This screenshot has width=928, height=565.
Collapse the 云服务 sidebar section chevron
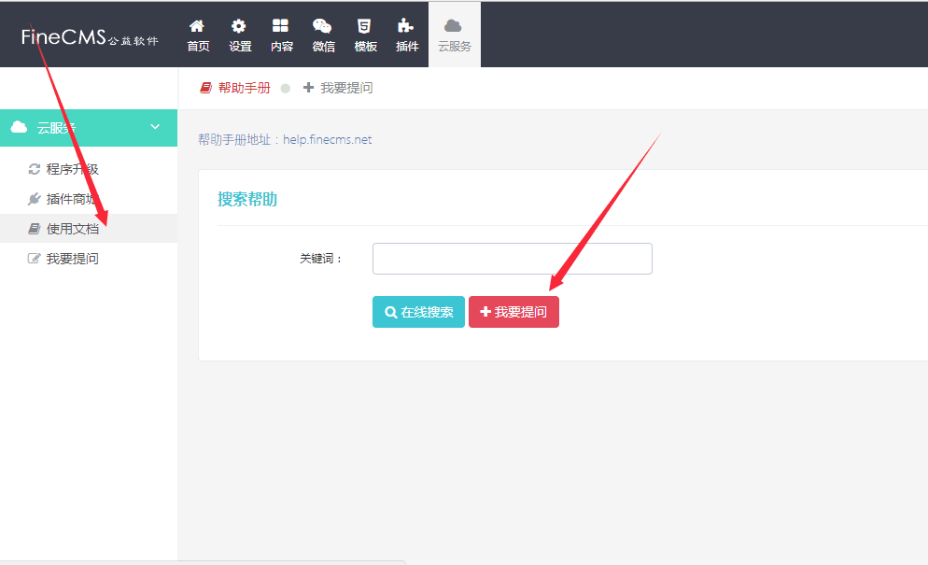pos(155,127)
